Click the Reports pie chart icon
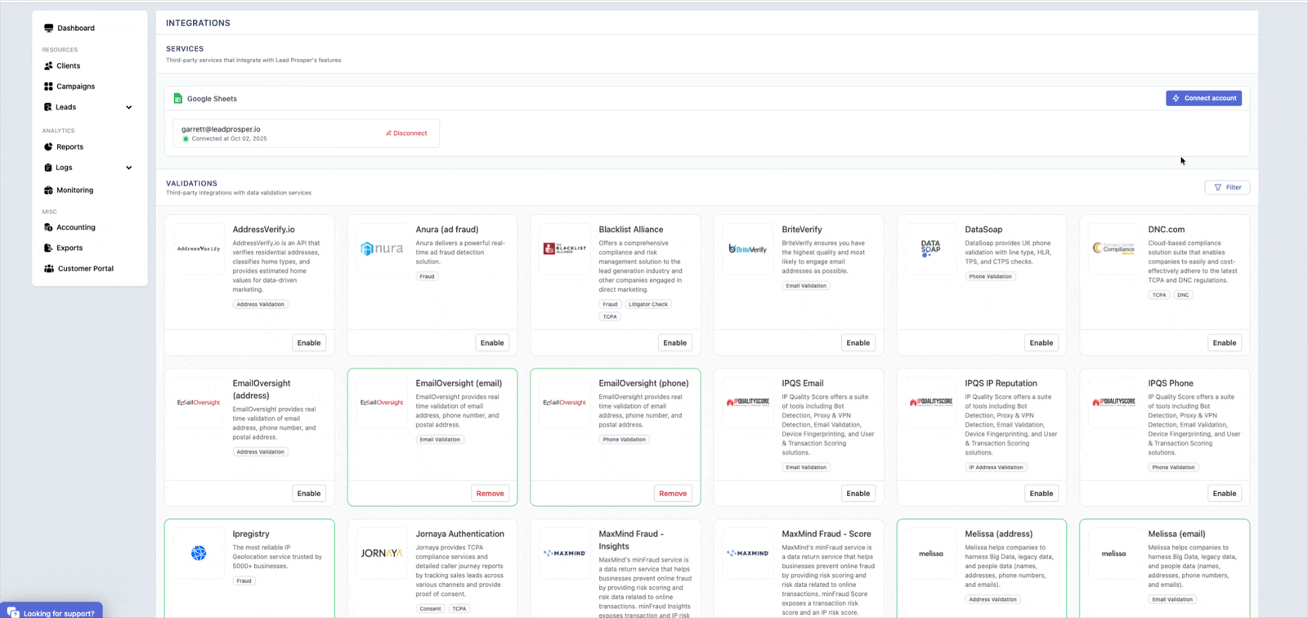 [x=48, y=147]
